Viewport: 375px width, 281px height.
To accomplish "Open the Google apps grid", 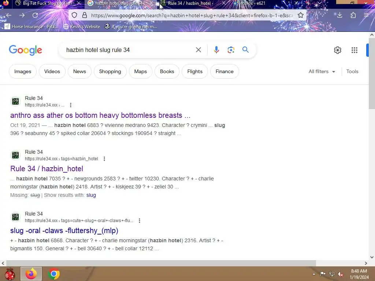I will (354, 50).
